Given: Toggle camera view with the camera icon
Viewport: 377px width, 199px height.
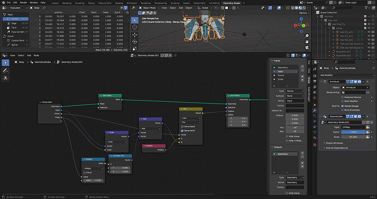Looking at the screenshot, I should coord(307,47).
